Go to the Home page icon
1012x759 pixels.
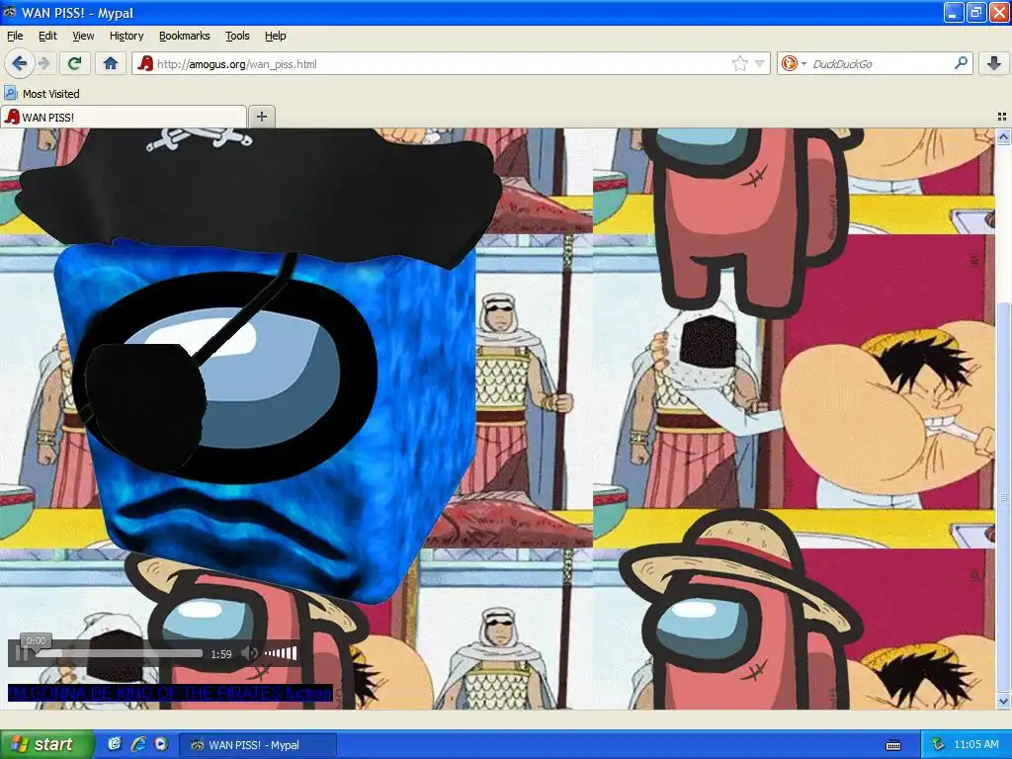111,63
